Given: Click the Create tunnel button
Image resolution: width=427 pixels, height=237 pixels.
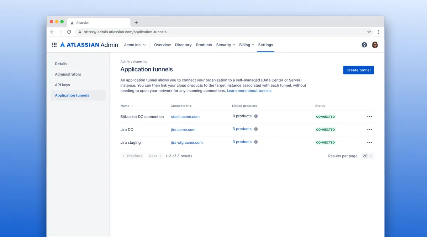Looking at the screenshot, I should (358, 70).
